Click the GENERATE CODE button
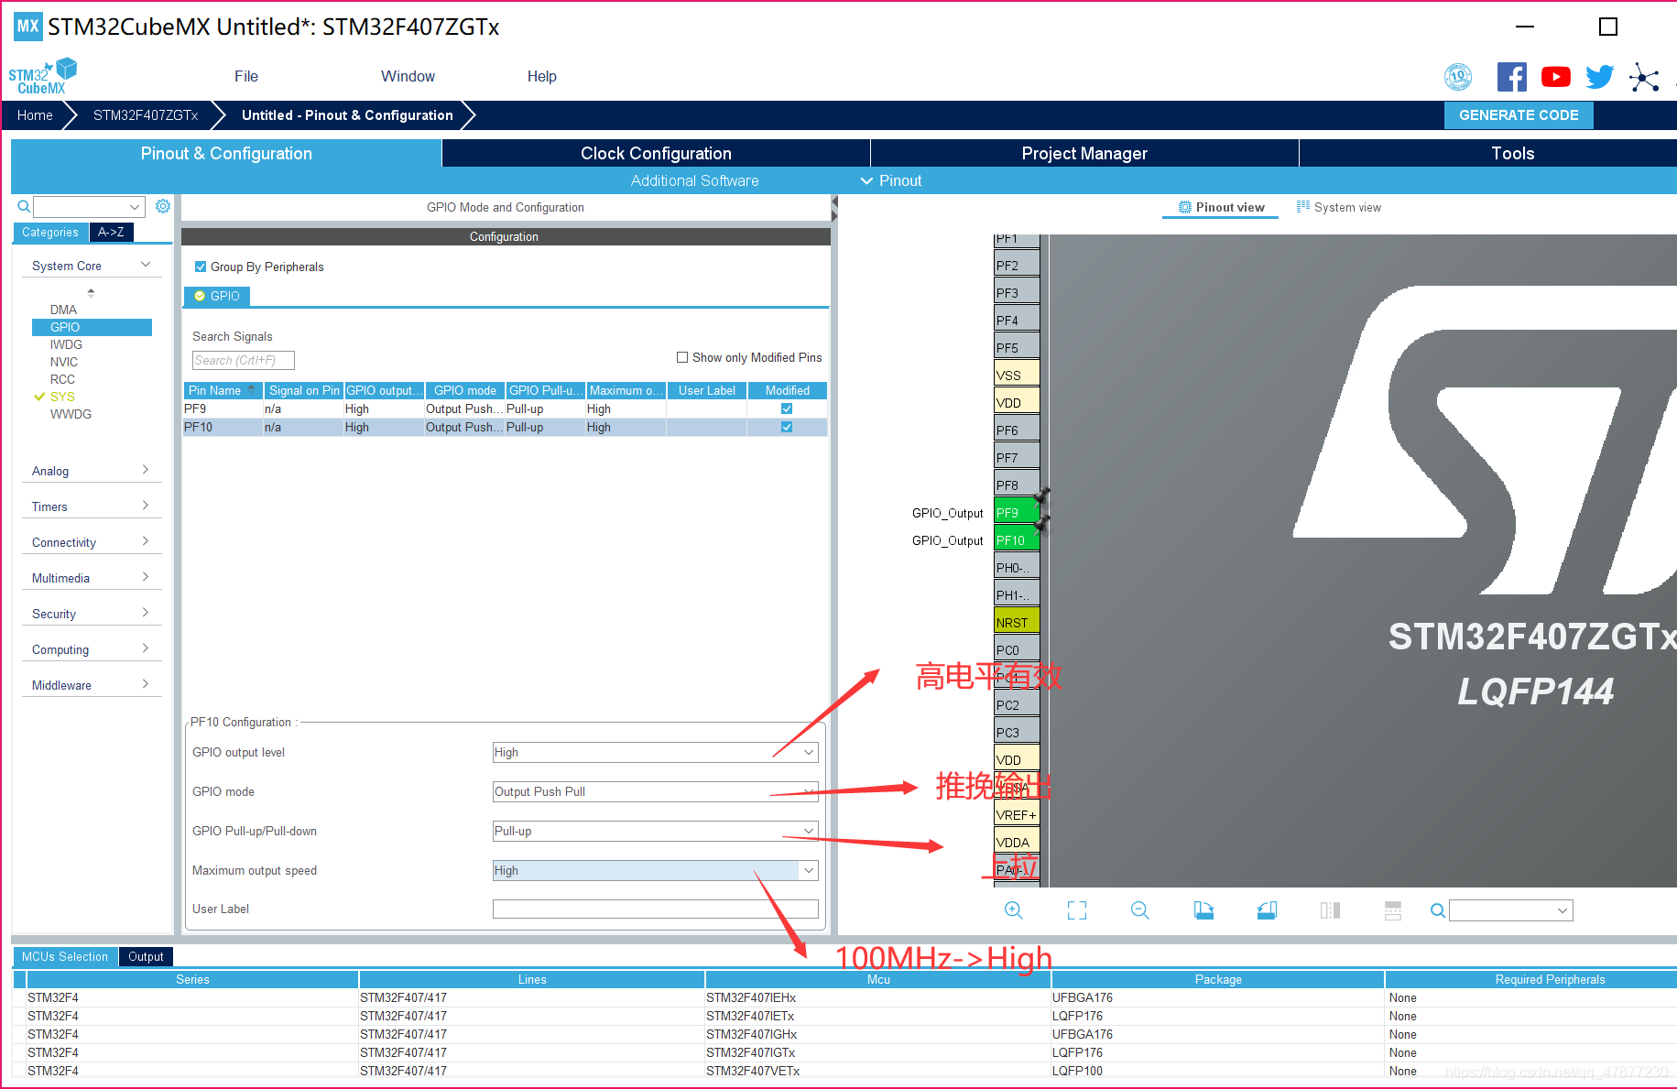The height and width of the screenshot is (1089, 1677). [x=1519, y=115]
